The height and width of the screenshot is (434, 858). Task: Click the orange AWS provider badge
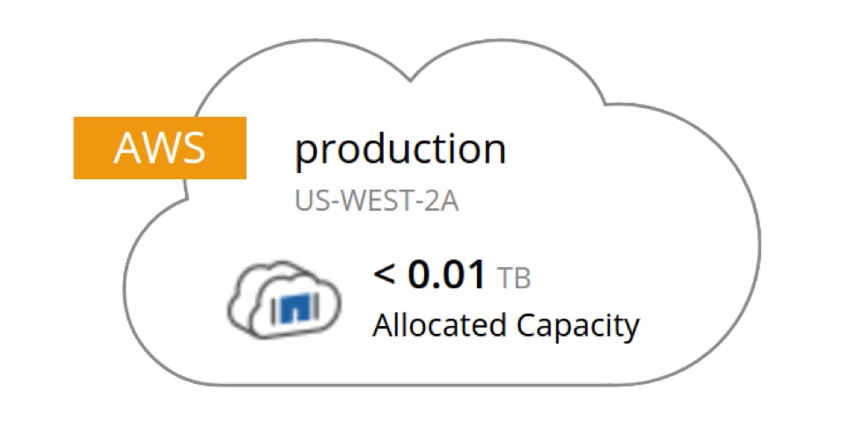click(x=159, y=148)
